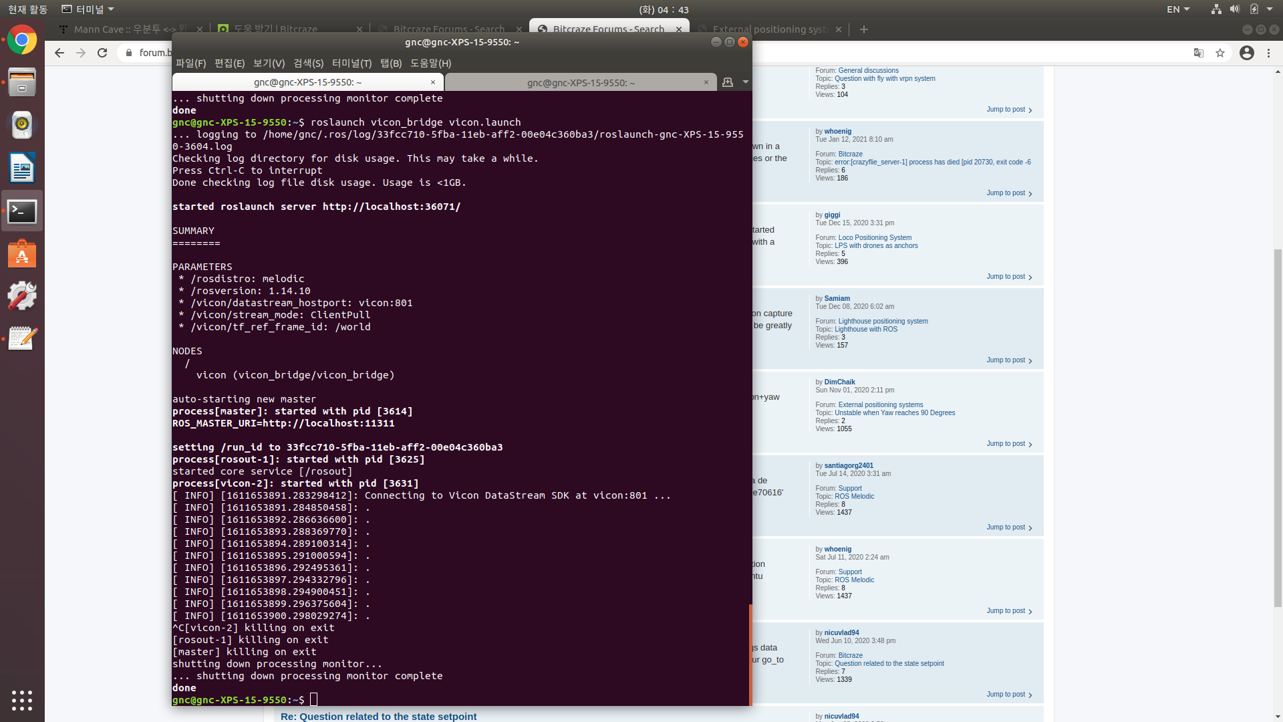Open the Lighthouse with ROS topic link
Viewport: 1283px width, 722px height.
(865, 329)
